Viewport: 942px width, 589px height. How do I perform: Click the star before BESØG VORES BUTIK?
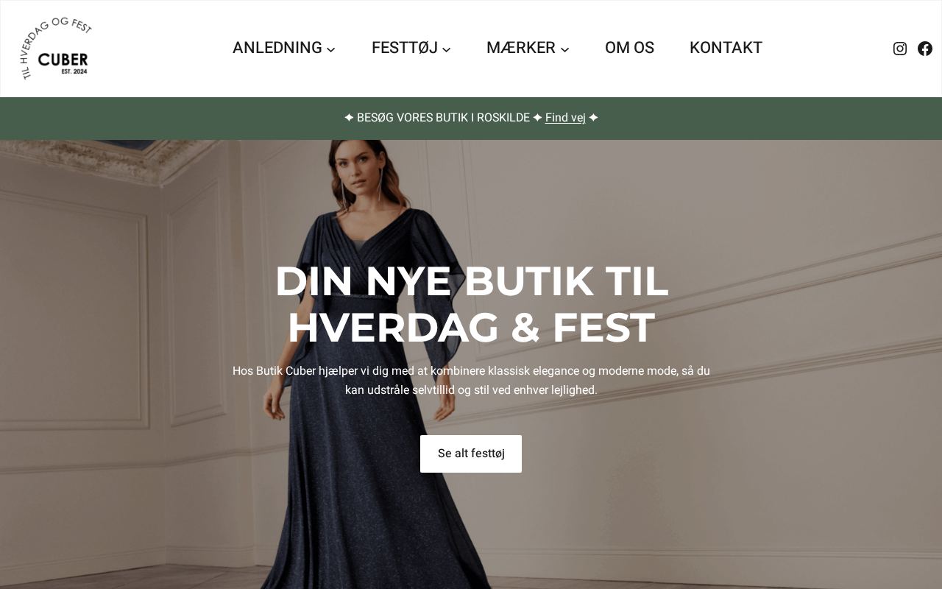point(349,118)
